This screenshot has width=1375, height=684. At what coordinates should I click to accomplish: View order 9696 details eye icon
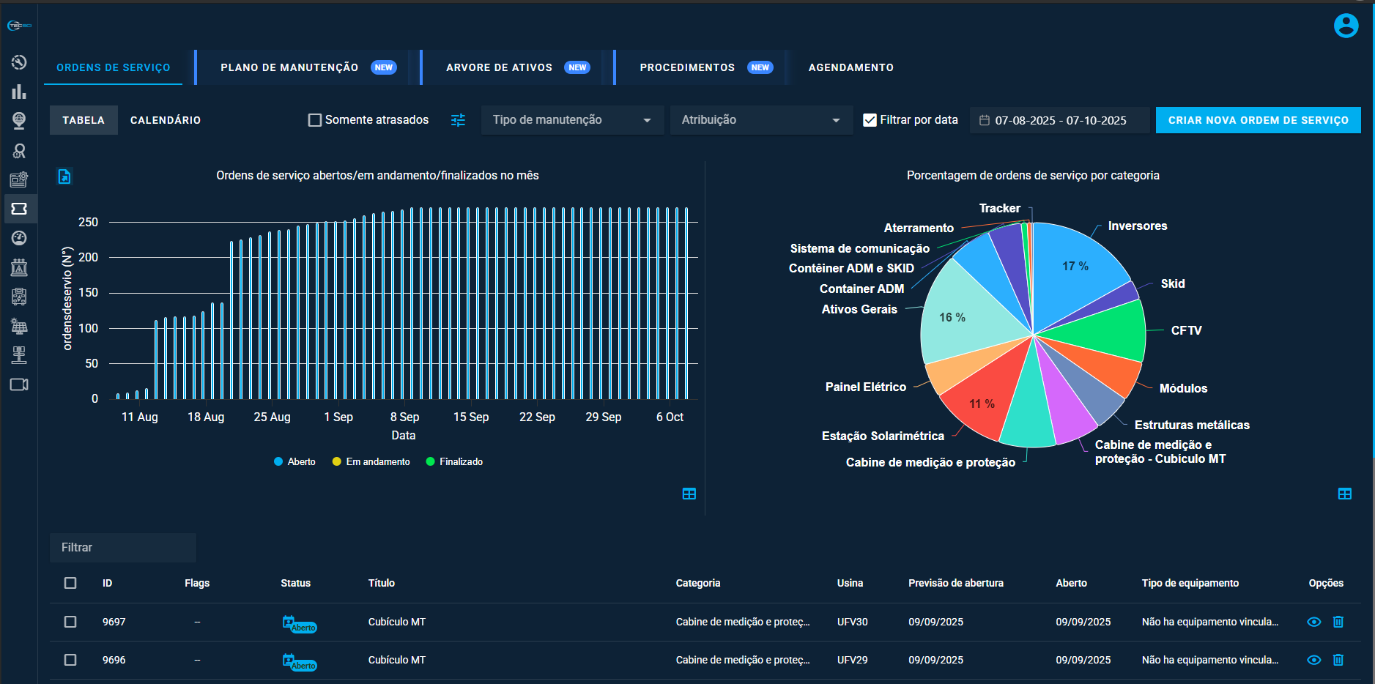(1313, 660)
